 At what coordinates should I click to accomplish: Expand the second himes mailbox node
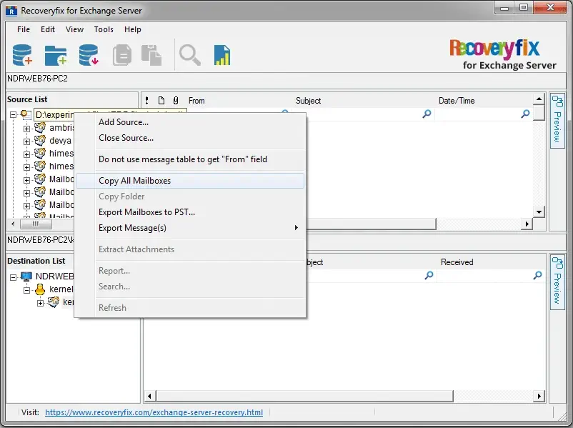(x=26, y=167)
